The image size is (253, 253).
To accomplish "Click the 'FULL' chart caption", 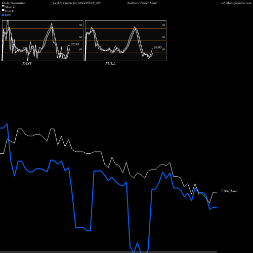I will (x=110, y=64).
